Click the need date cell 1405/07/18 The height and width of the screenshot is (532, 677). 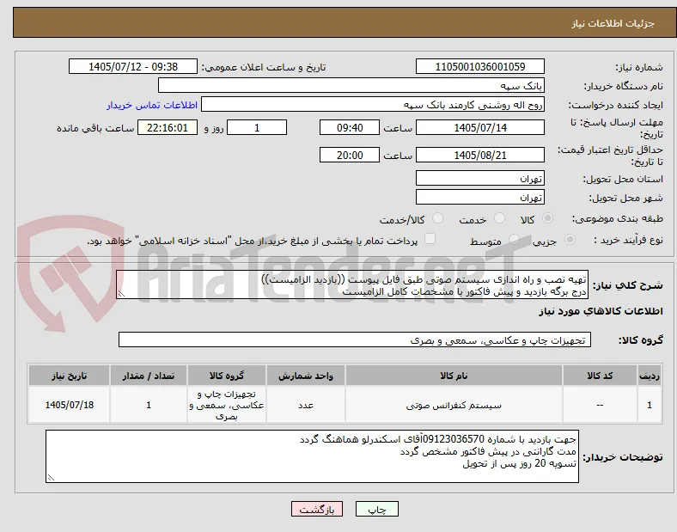tap(69, 405)
